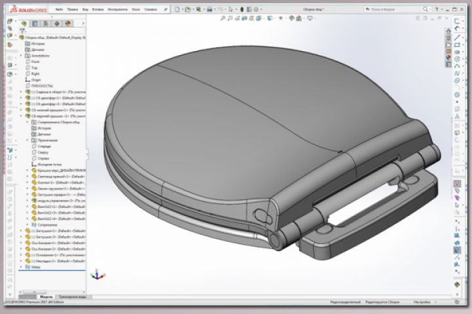Select the Arc sketch tool
The height and width of the screenshot is (314, 472).
tap(458, 66)
